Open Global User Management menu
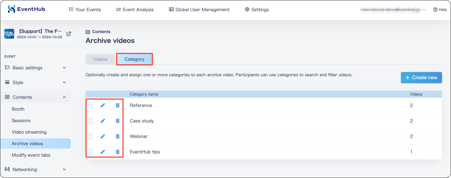451x178 pixels. pos(199,10)
